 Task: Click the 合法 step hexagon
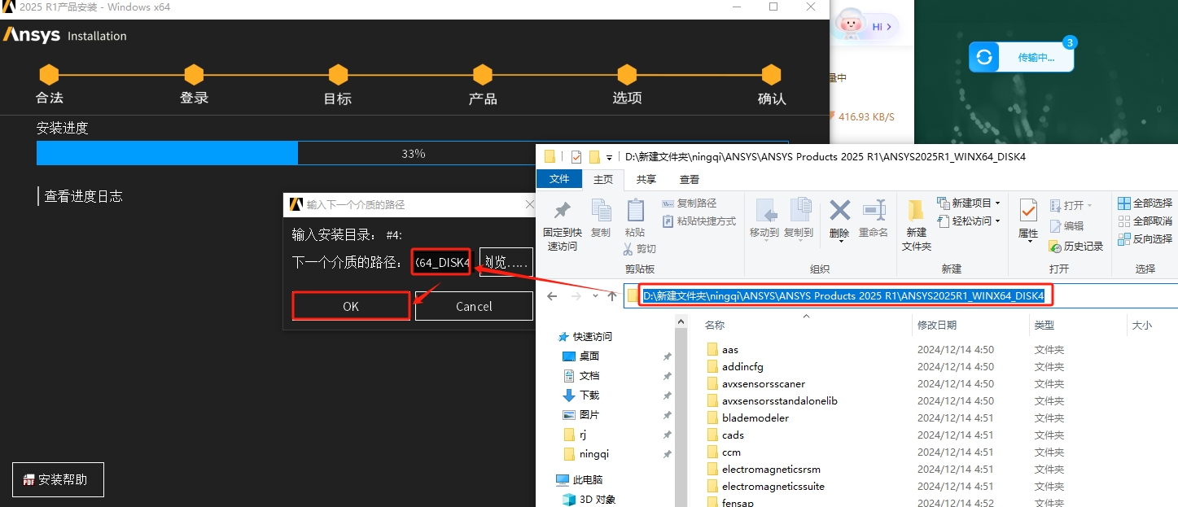pyautogui.click(x=49, y=75)
